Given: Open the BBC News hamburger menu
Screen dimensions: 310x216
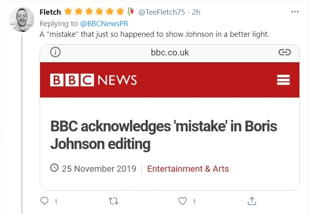Looking at the screenshot, I should pyautogui.click(x=283, y=80).
